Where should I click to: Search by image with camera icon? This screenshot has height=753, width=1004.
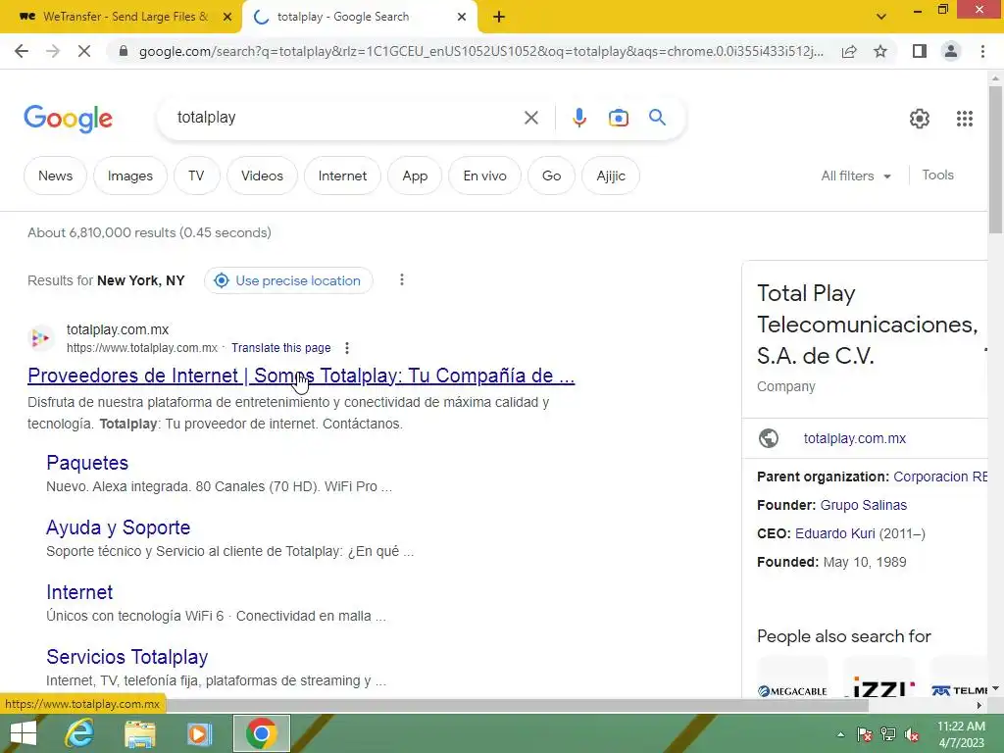click(x=618, y=118)
